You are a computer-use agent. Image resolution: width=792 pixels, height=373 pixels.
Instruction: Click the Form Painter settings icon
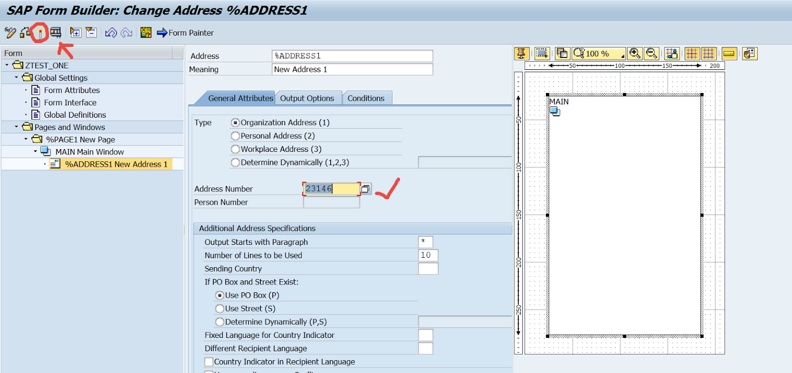(x=750, y=53)
